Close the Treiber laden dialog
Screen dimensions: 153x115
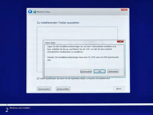pyautogui.click(x=120, y=41)
